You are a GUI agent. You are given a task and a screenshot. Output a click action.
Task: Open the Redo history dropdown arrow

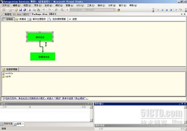(53, 10)
